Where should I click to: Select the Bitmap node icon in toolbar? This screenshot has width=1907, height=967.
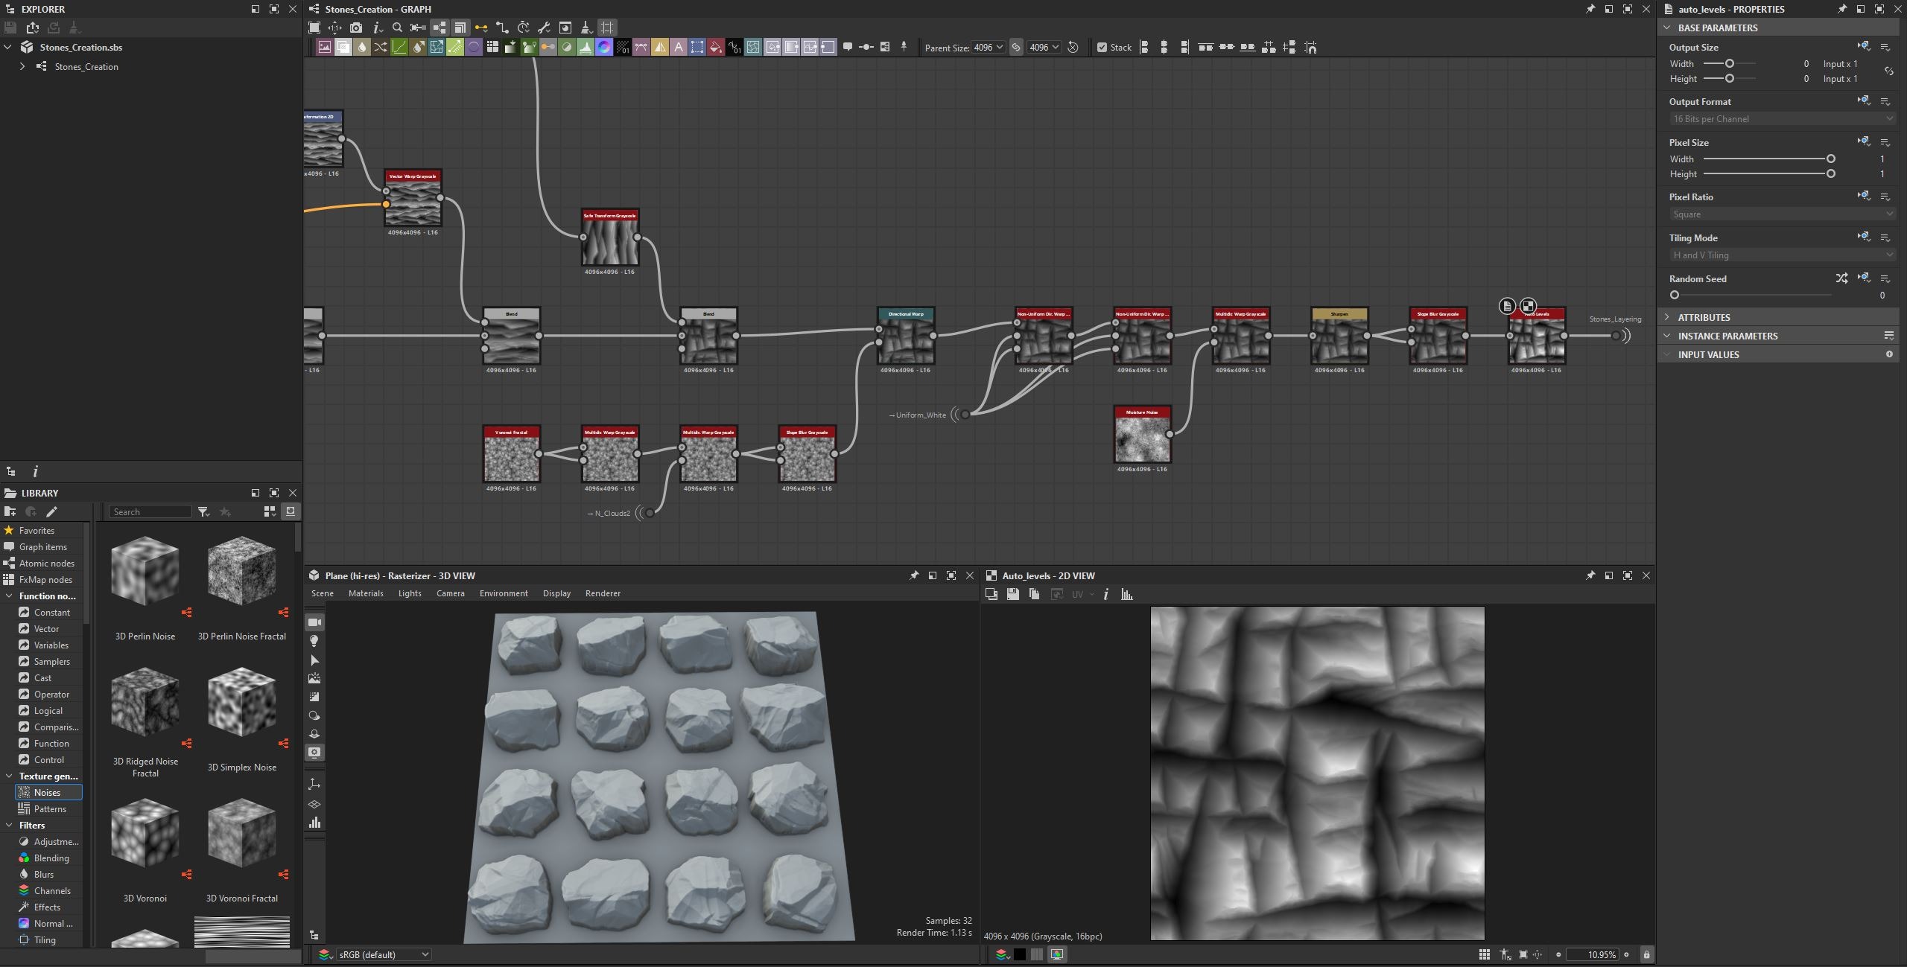(324, 47)
